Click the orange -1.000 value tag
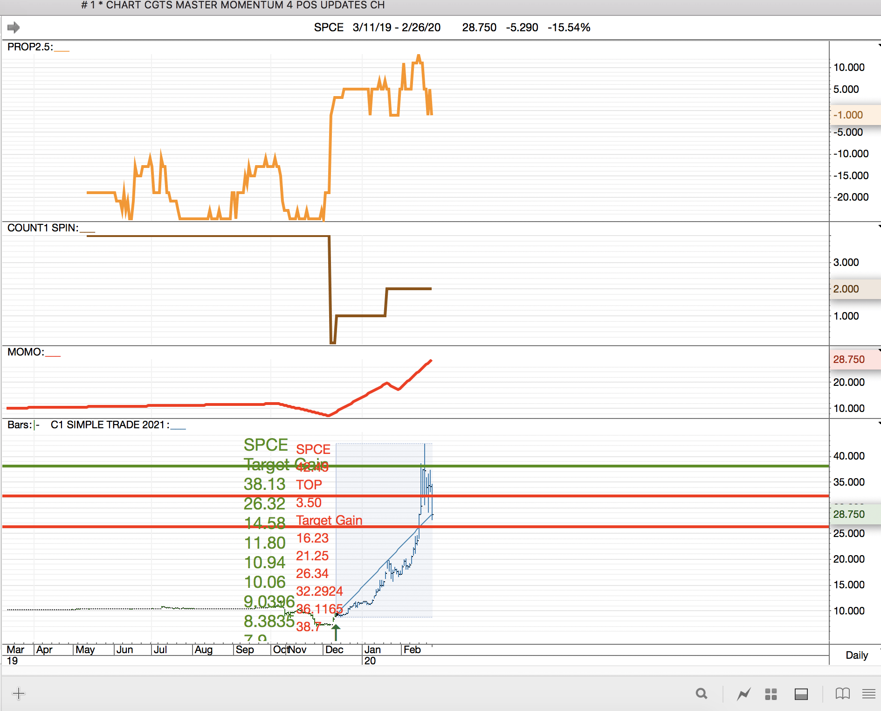This screenshot has height=711, width=881. coord(855,115)
